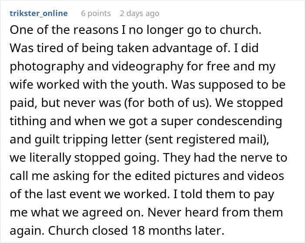The width and height of the screenshot is (305, 243).
Task: Click the word tithing in the comment
Action: tap(28, 122)
